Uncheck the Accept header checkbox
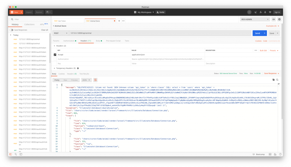 tap(55, 55)
